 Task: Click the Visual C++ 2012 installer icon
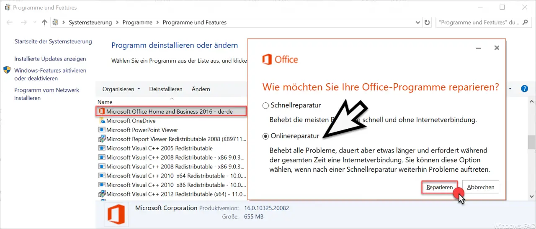point(102,194)
